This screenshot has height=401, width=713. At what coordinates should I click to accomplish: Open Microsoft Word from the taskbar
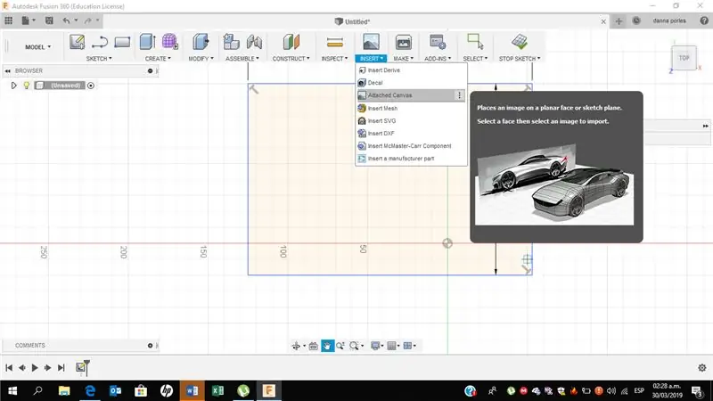192,390
